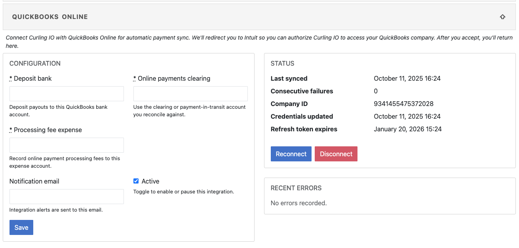Click the 'No errors recorded.' text
This screenshot has width=519, height=248.
pyautogui.click(x=298, y=203)
